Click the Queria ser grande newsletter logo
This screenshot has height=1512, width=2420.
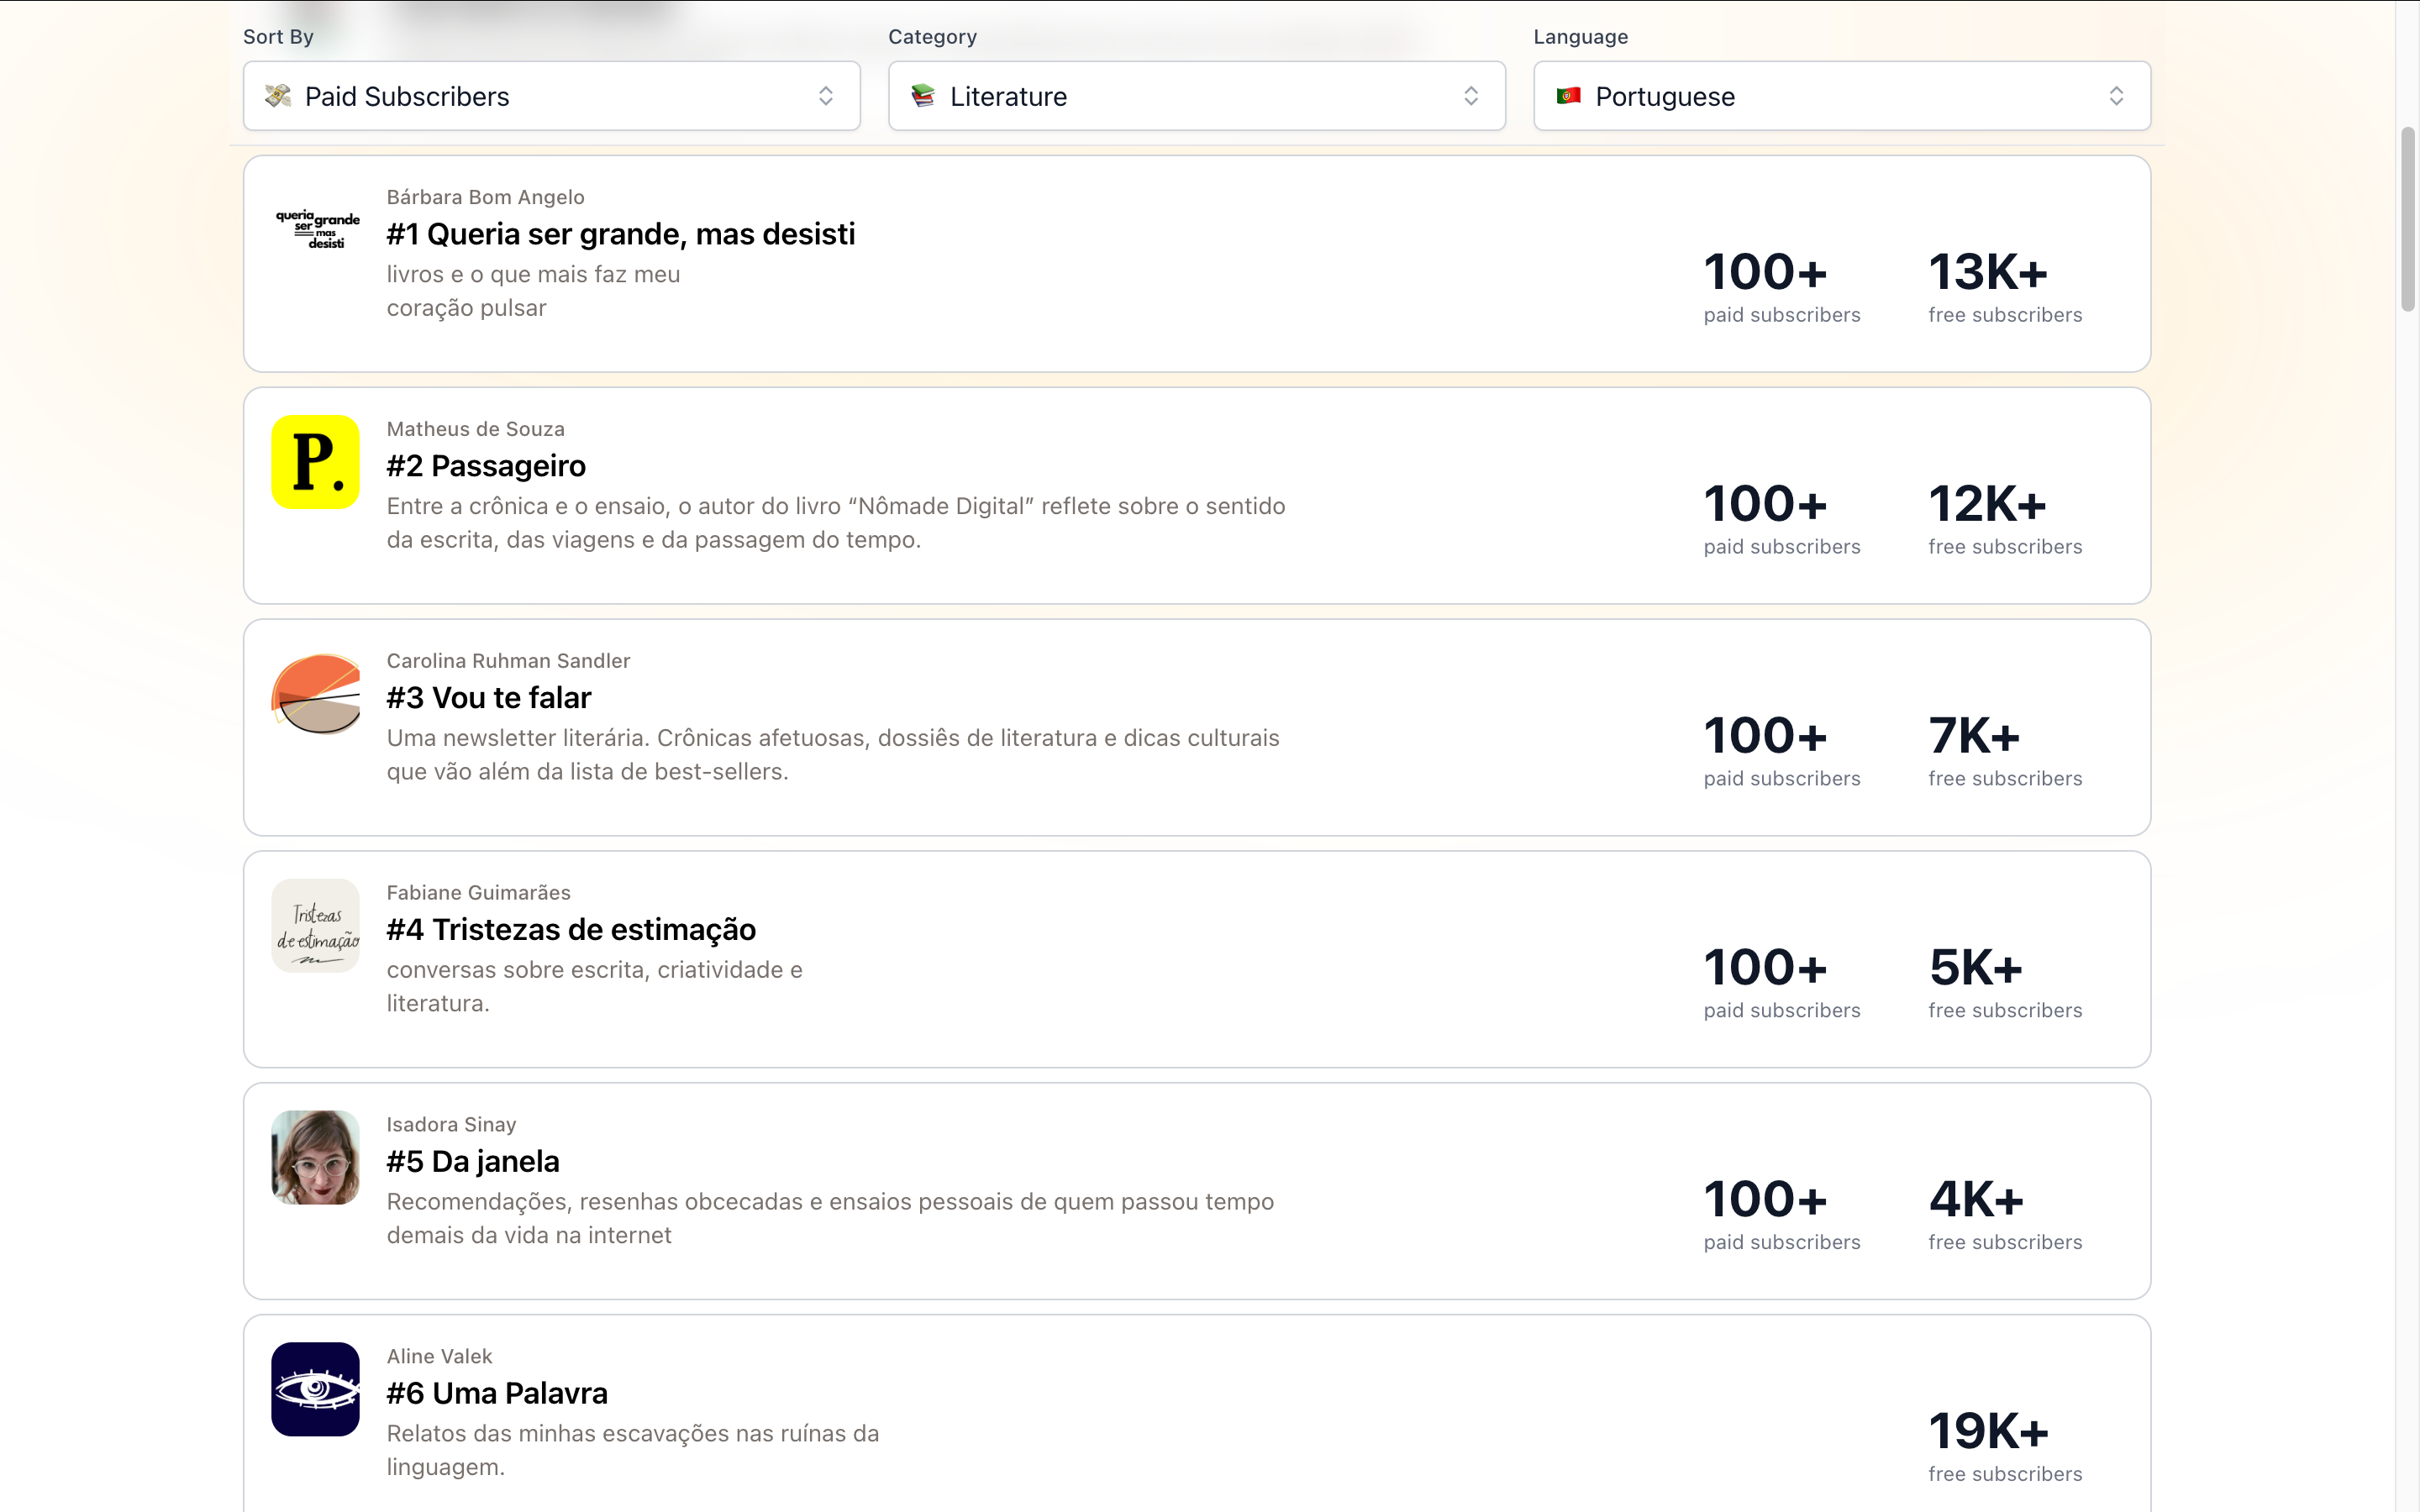pos(316,229)
